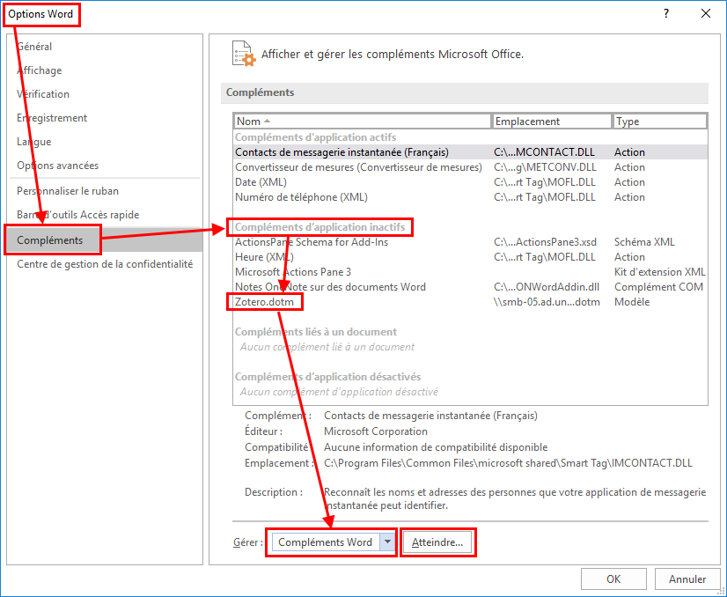Screen dimensions: 727x597
Task: Click the Annuler button
Action: click(687, 579)
